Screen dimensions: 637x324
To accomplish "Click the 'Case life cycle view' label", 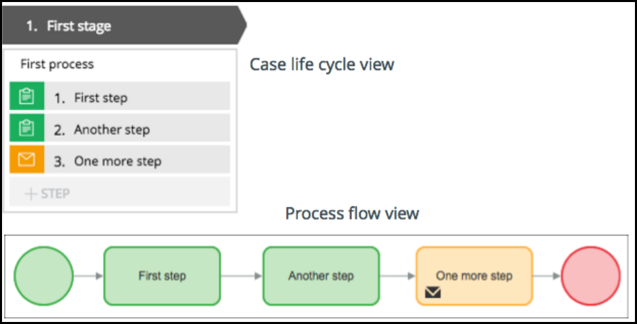I will [x=322, y=65].
